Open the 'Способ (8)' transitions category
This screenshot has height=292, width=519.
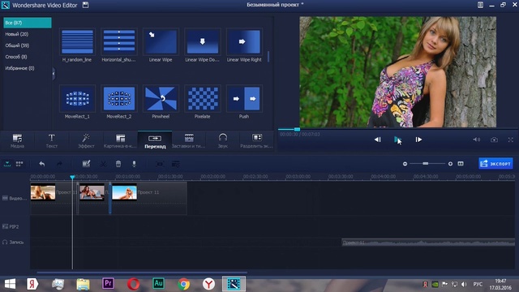pos(16,57)
